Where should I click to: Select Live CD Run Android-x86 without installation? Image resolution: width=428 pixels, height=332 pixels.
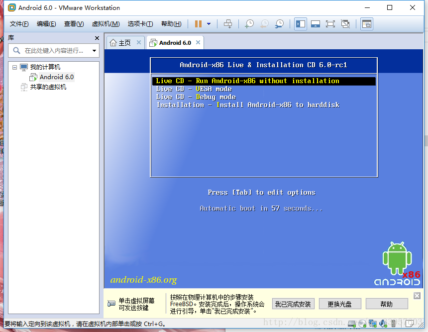264,81
